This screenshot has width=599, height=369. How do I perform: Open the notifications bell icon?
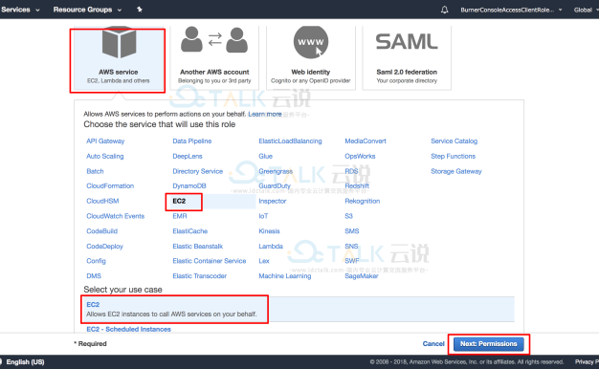point(444,10)
